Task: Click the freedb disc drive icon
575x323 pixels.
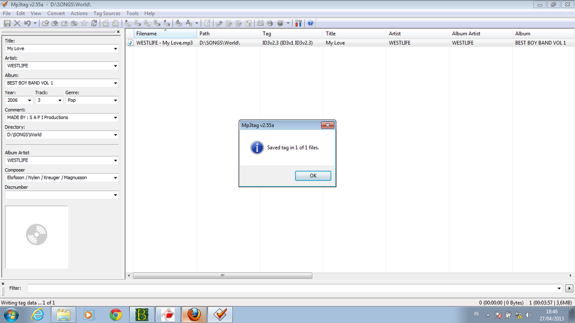Action: click(261, 23)
